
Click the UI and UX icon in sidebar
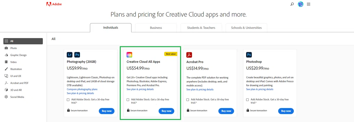(x=6, y=76)
